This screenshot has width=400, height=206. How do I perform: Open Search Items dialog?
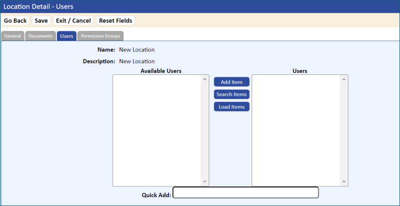coord(232,94)
